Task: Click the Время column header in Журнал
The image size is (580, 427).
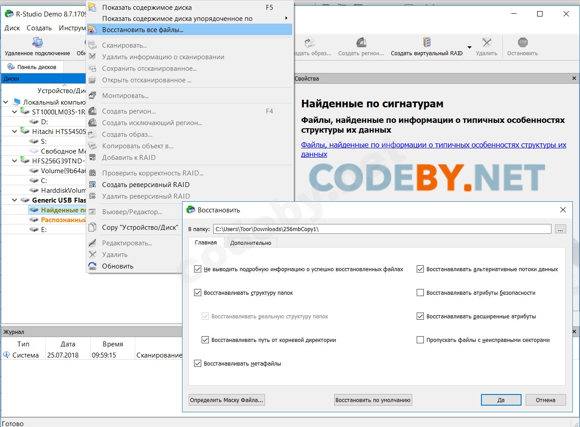Action: [112, 344]
